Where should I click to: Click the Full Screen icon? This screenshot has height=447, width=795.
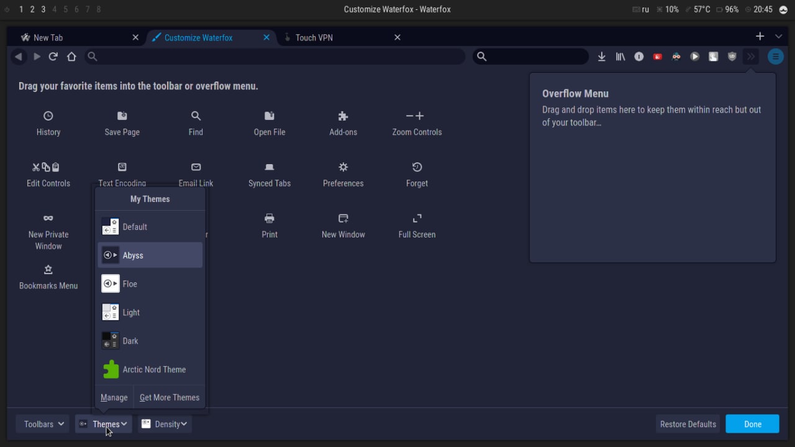pyautogui.click(x=417, y=218)
